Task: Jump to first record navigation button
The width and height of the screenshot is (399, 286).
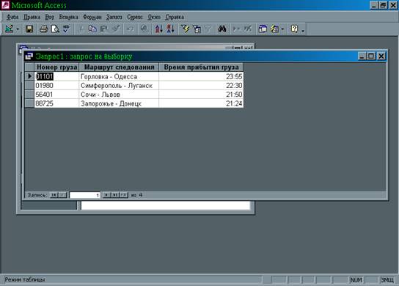Action: (x=54, y=195)
